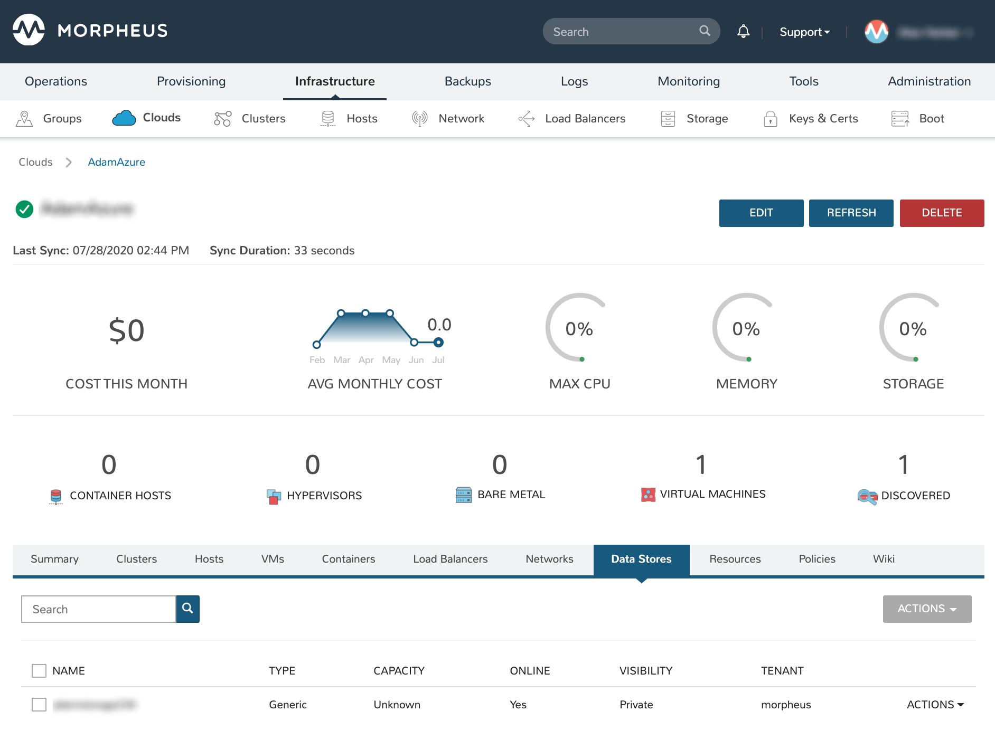The image size is (995, 740).
Task: Open Groups via its map pin icon
Action: (x=24, y=119)
